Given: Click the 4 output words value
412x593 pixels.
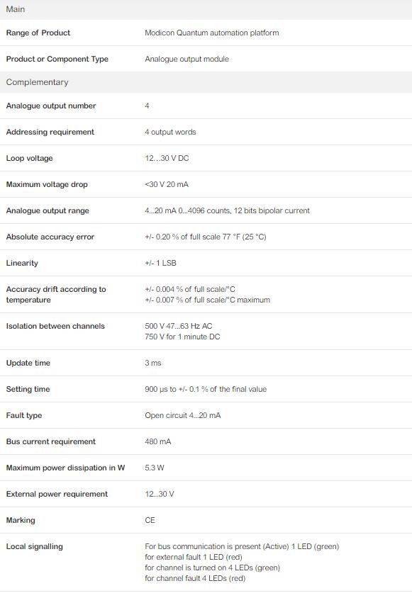Looking at the screenshot, I should (x=170, y=132).
